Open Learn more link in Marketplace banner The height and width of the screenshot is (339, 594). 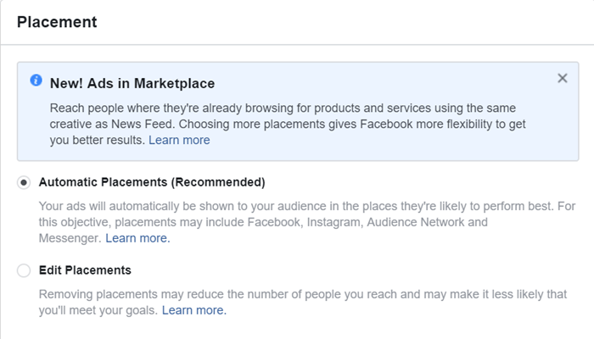tap(179, 140)
